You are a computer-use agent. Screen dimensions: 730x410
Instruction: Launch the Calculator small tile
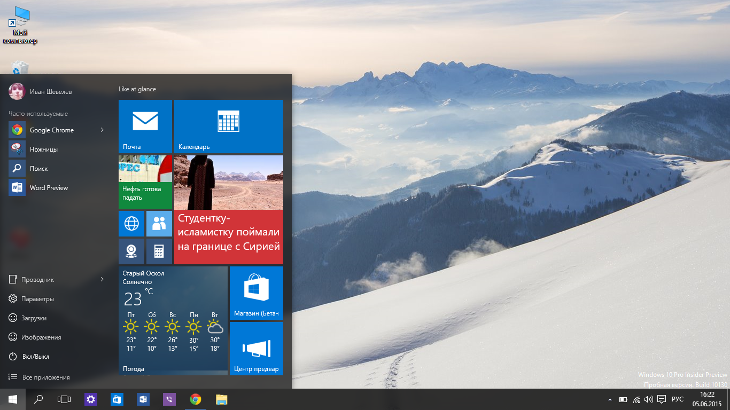[x=159, y=251]
